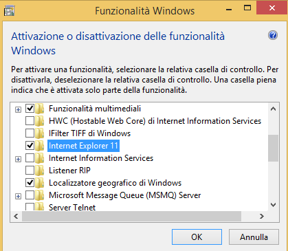Confirm changes with the OK button
The image size is (288, 251).
point(197,237)
